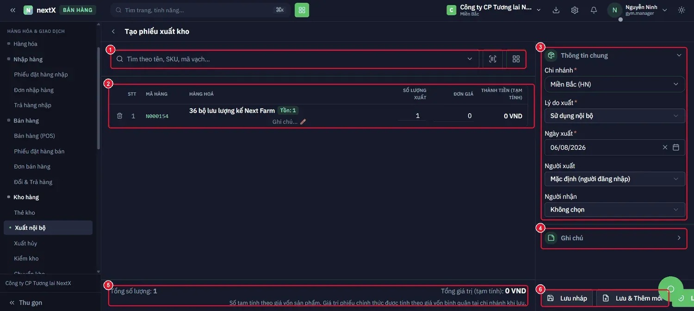
Task: Open Thẻ kho page
Action: point(25,213)
